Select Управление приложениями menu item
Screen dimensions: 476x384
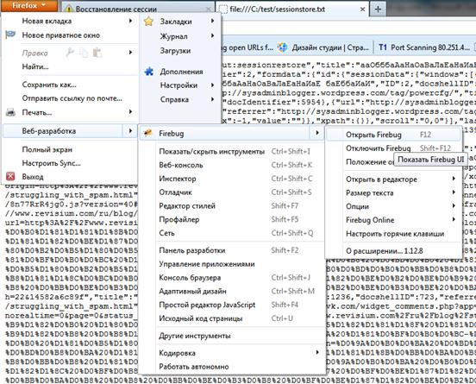tap(232, 264)
